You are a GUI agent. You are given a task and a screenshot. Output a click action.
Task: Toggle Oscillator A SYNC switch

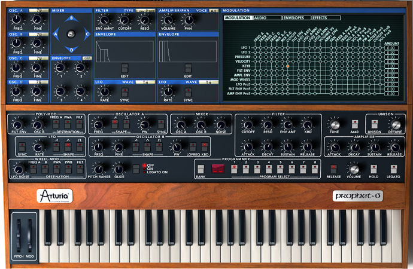click(161, 124)
